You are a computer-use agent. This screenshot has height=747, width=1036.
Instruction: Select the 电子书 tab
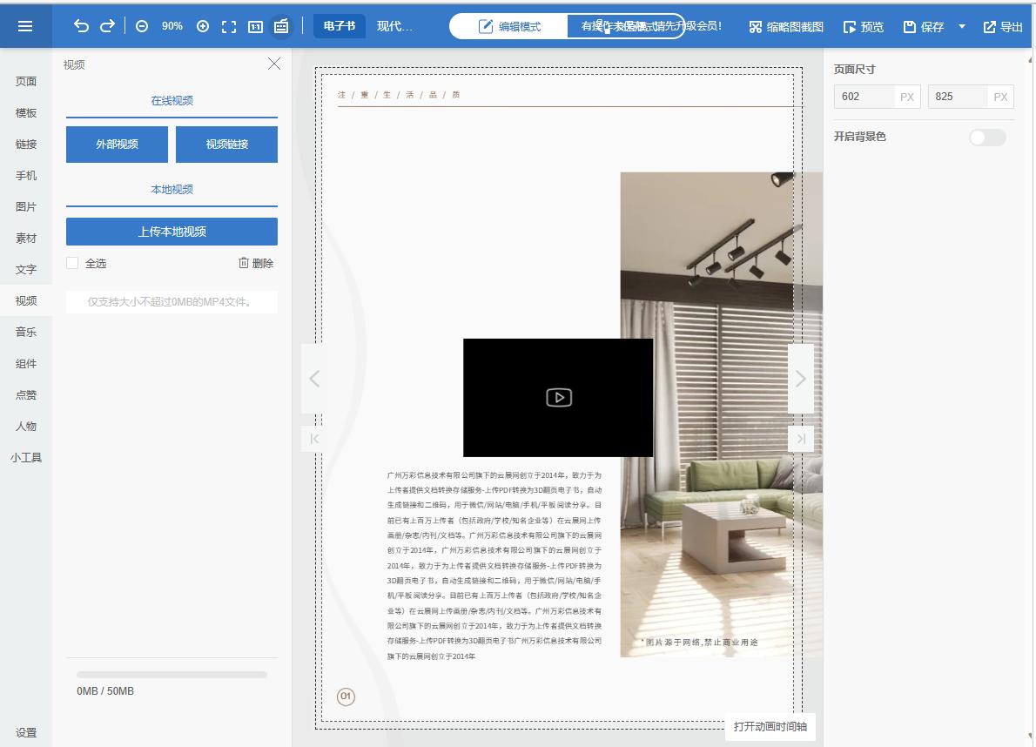(x=339, y=26)
